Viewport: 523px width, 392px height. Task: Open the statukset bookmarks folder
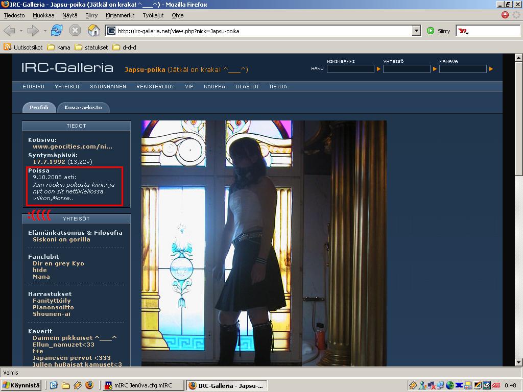tap(92, 47)
